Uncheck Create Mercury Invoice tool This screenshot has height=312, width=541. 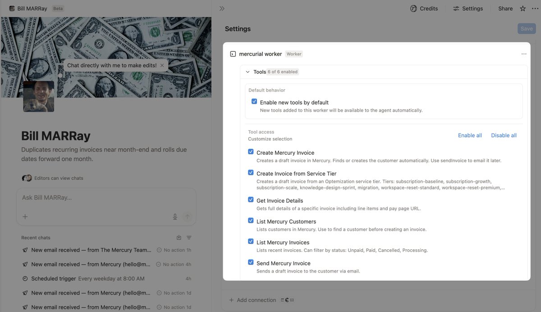251,152
